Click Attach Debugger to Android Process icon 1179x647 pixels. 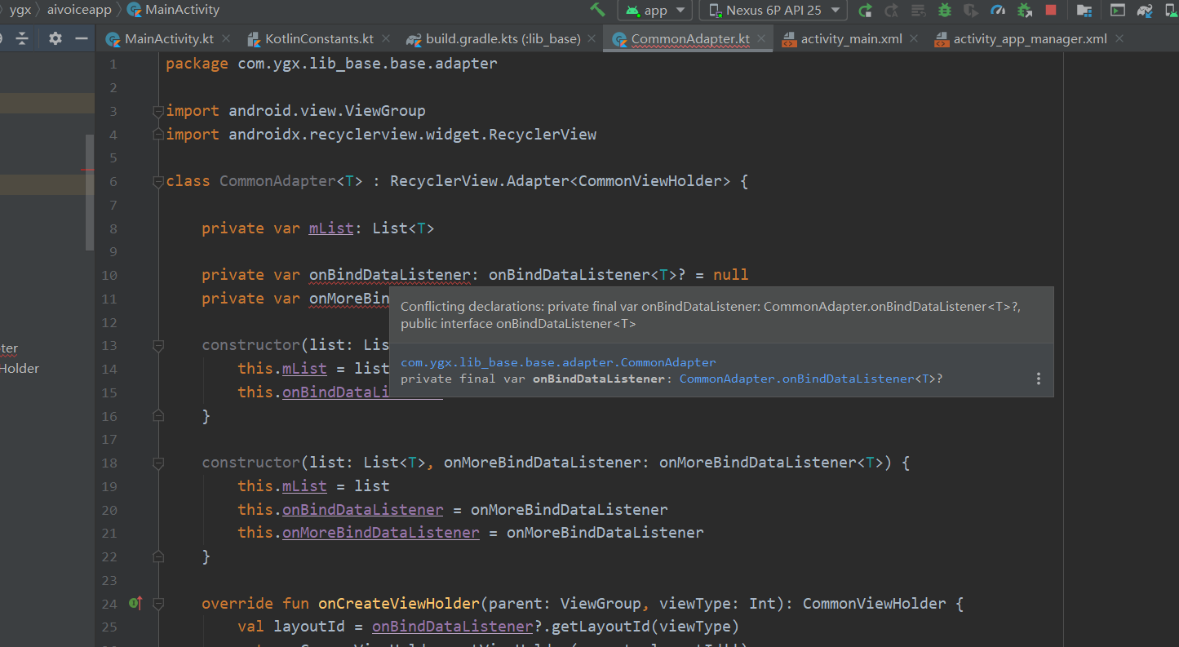[1025, 10]
